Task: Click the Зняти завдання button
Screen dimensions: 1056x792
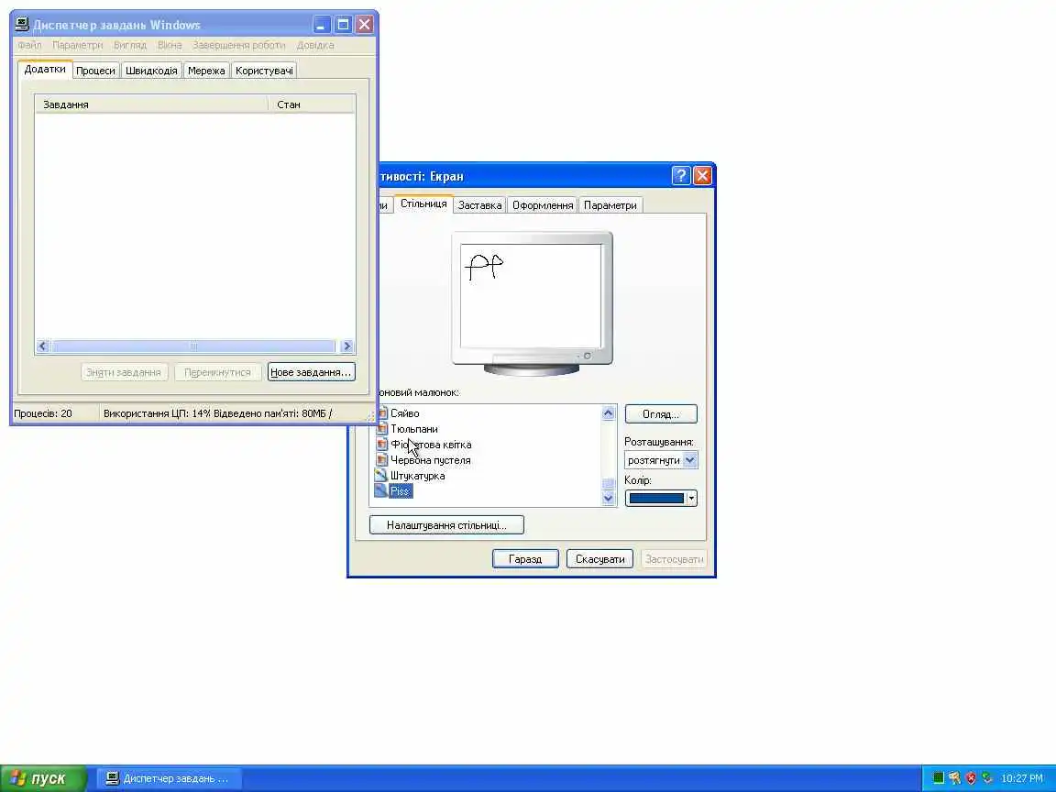Action: pos(124,372)
